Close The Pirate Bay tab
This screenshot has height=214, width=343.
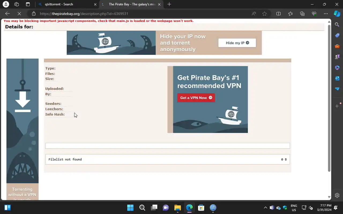click(159, 4)
